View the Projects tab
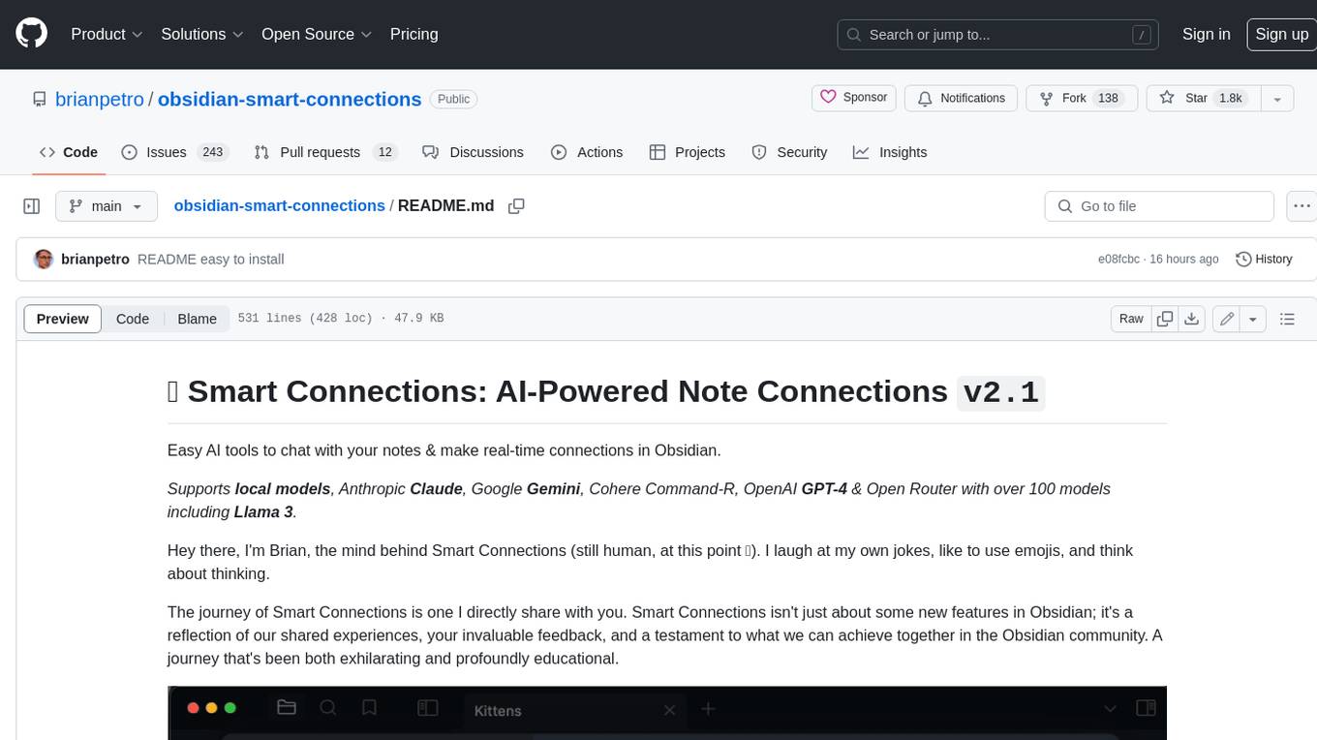This screenshot has height=740, width=1317. pos(688,152)
